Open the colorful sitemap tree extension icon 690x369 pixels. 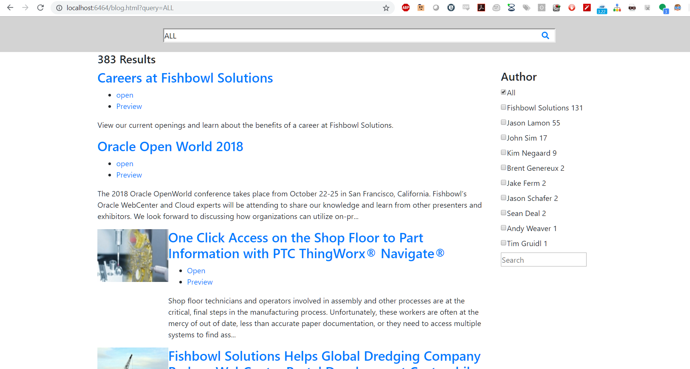click(x=617, y=8)
